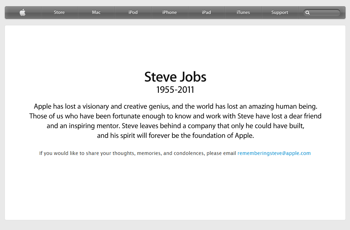Click the rememberingsteve@apple.com email link
This screenshot has width=350, height=230.
[x=274, y=153]
